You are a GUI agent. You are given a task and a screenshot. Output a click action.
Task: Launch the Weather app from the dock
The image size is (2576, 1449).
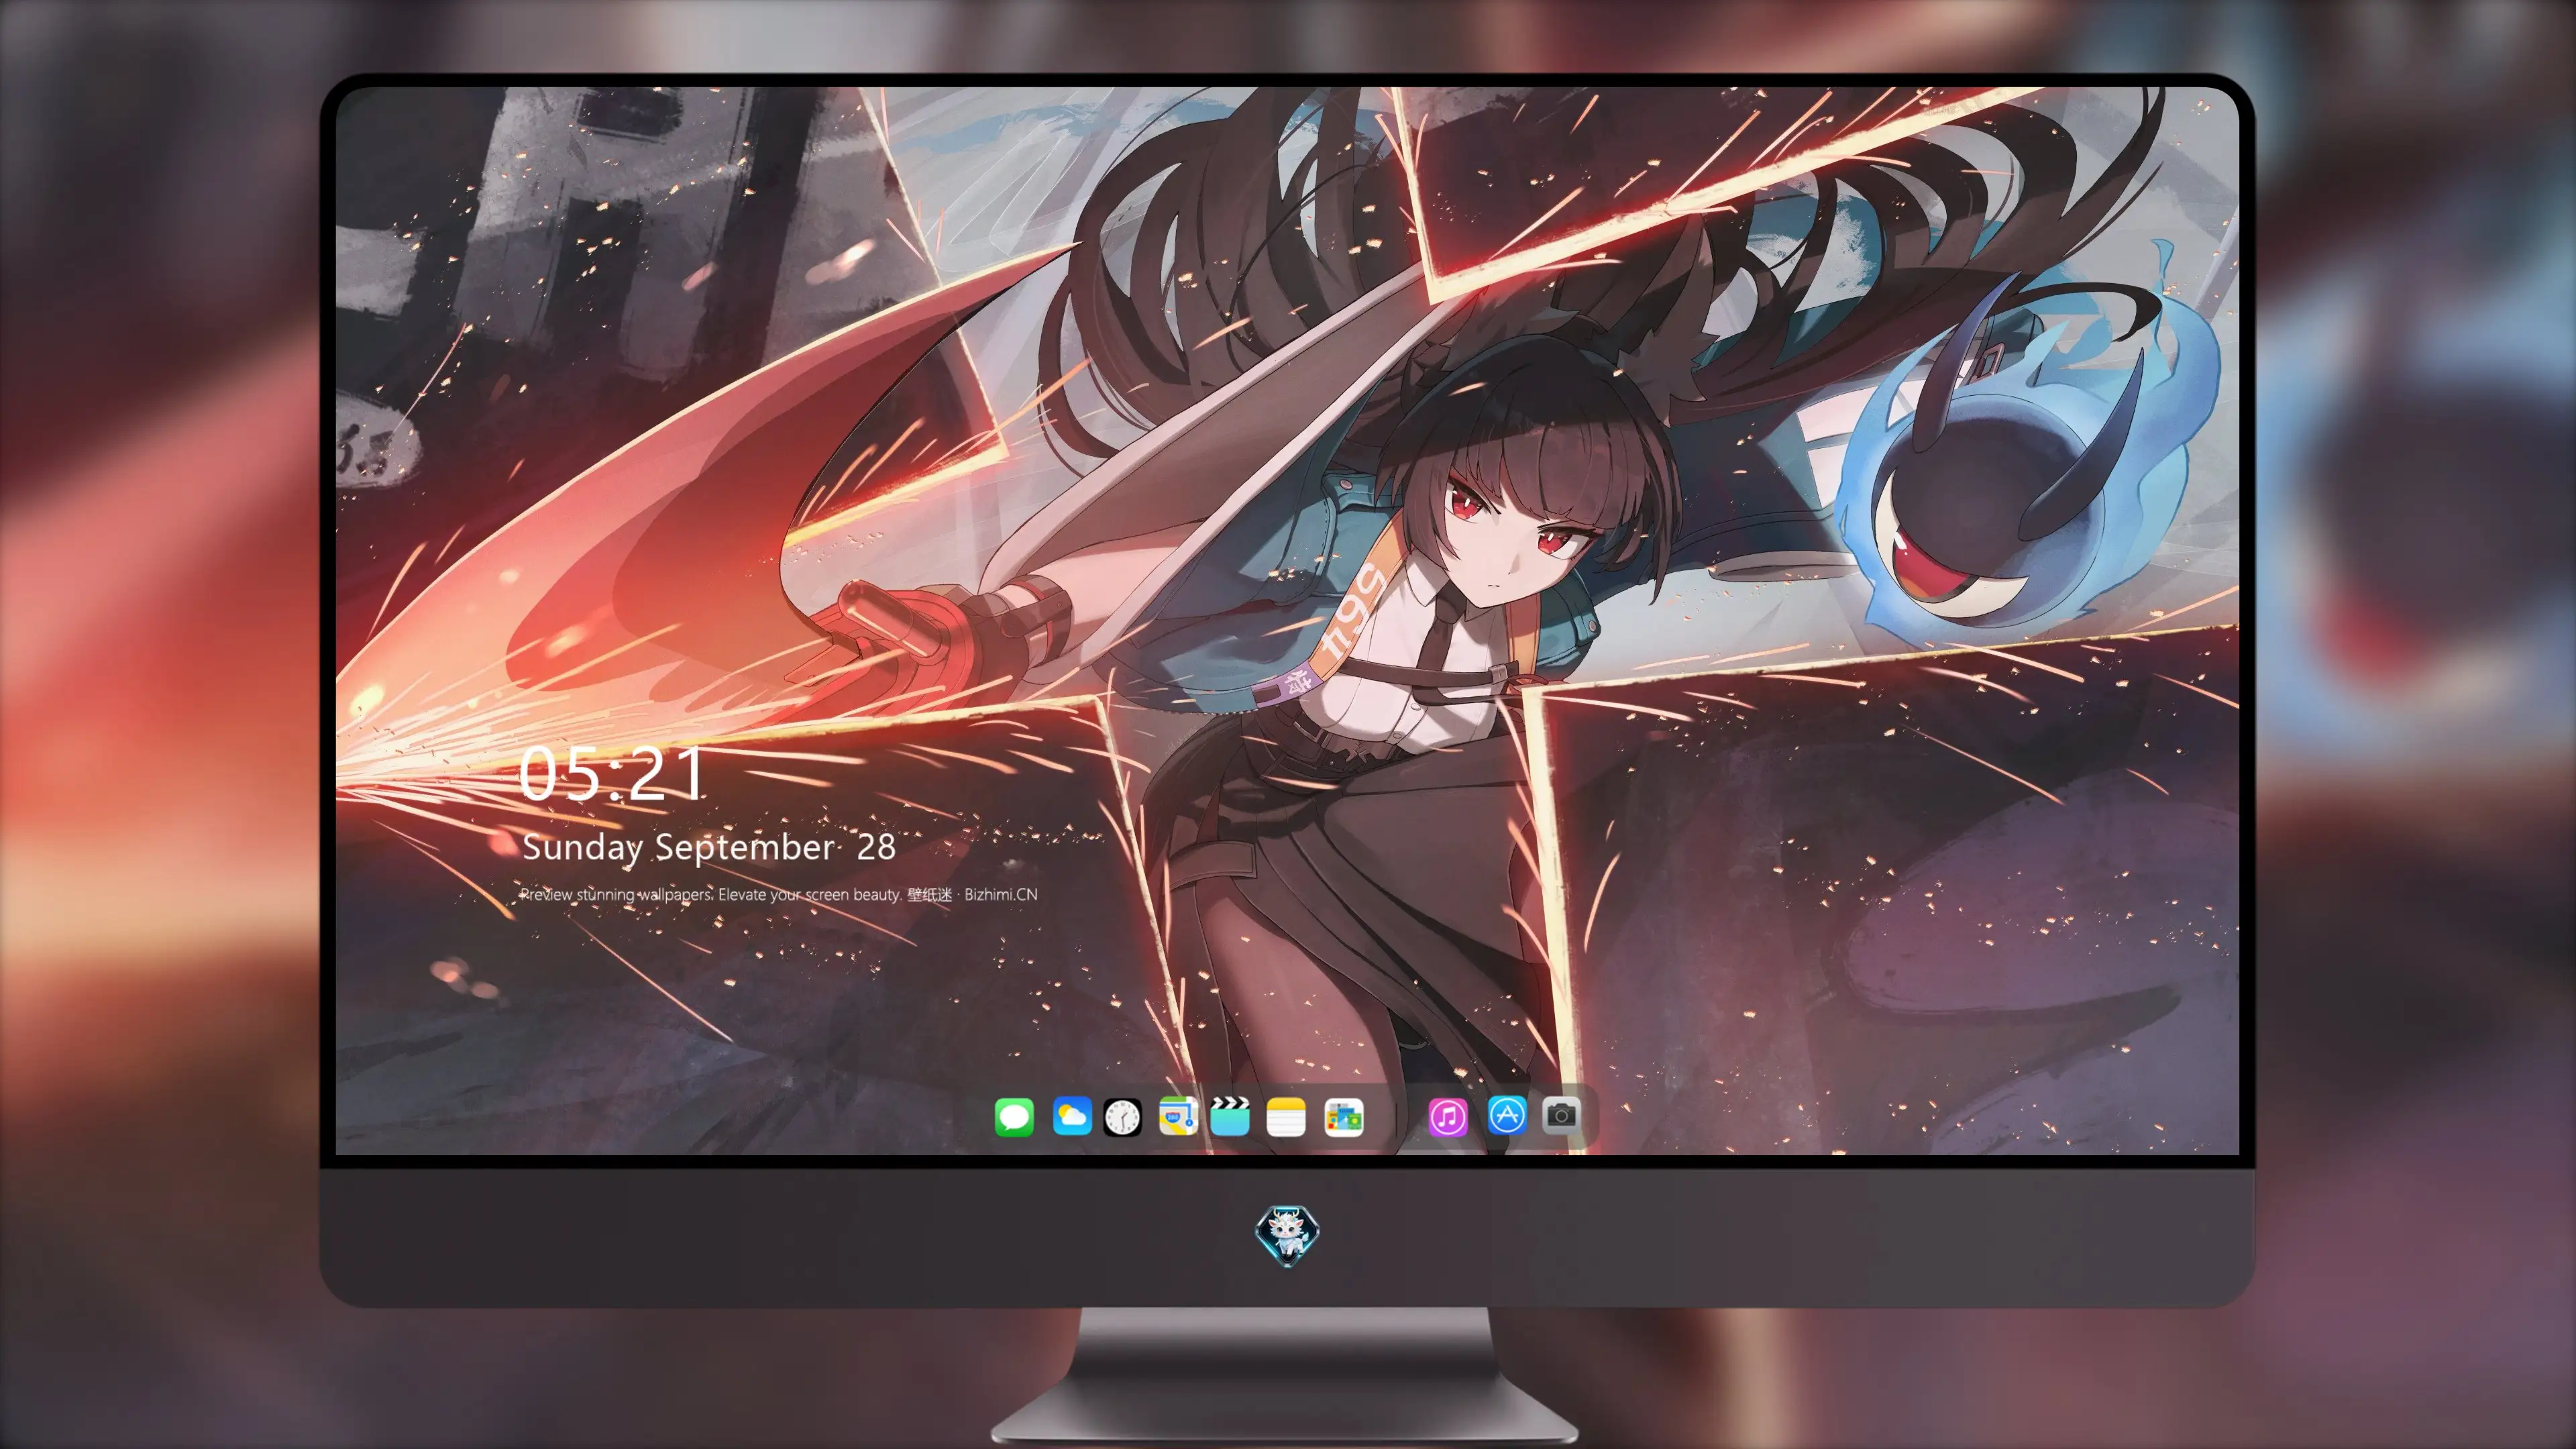click(x=1071, y=1116)
